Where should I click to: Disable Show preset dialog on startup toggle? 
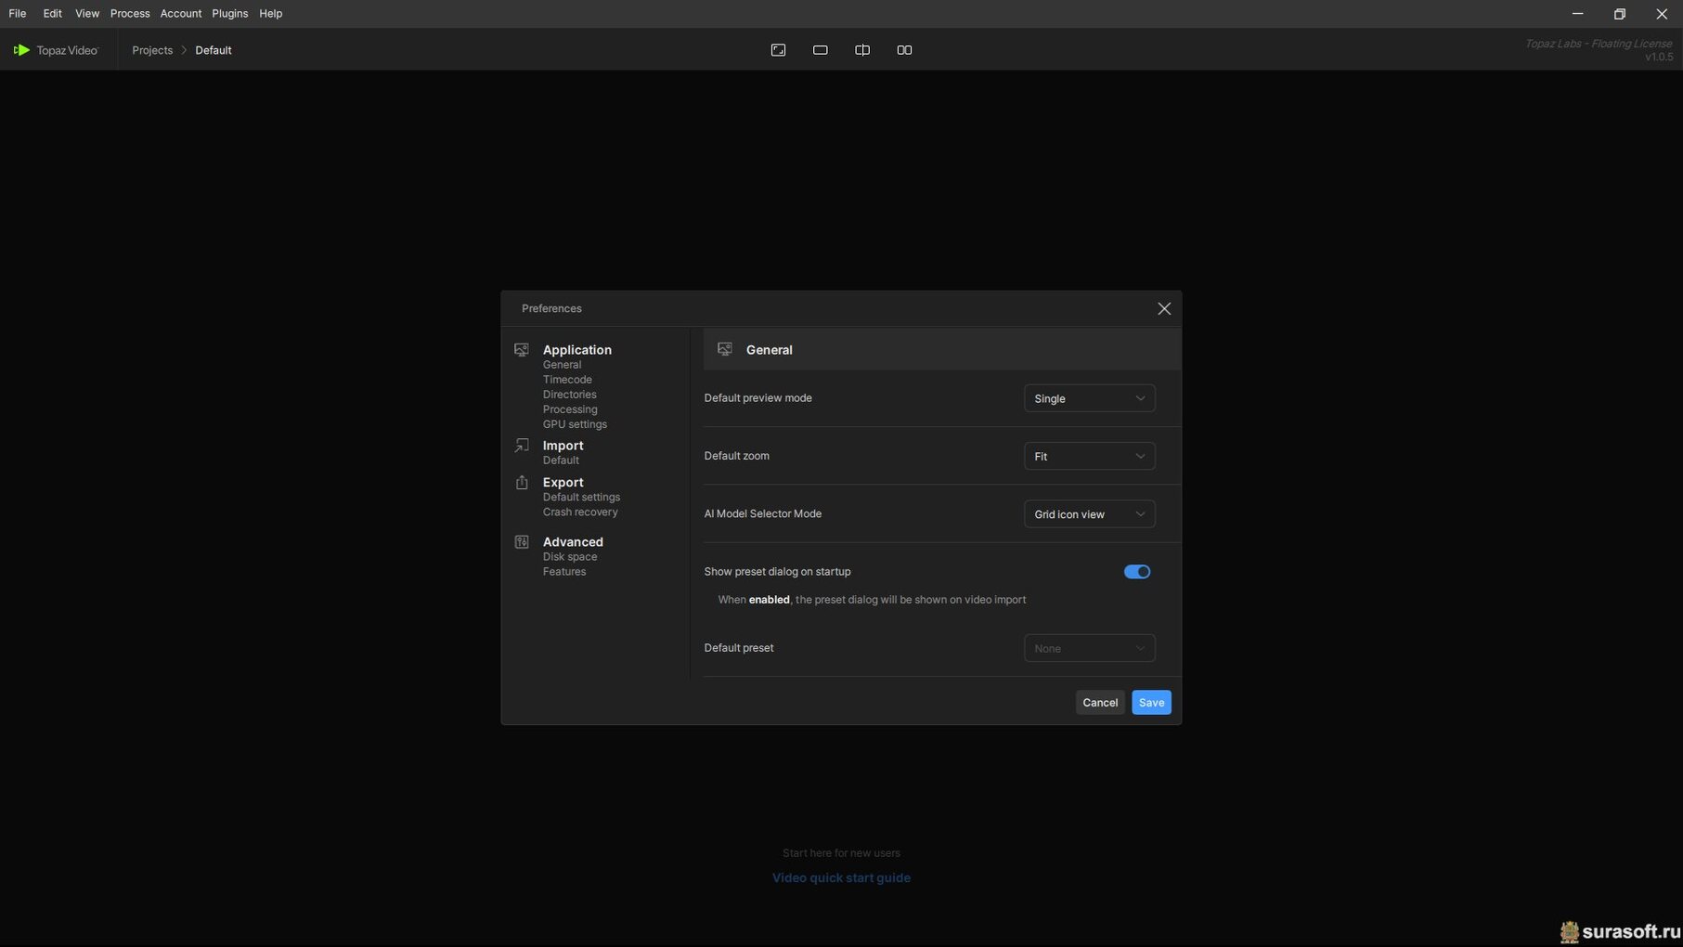(x=1136, y=572)
